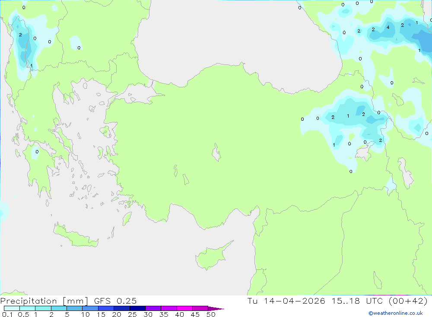
Task: Click the above-50 arrow tip of legend
Action: point(216,309)
